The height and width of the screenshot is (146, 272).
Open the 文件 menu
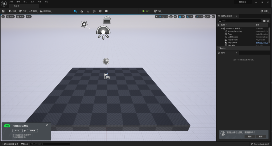coord(11,2)
